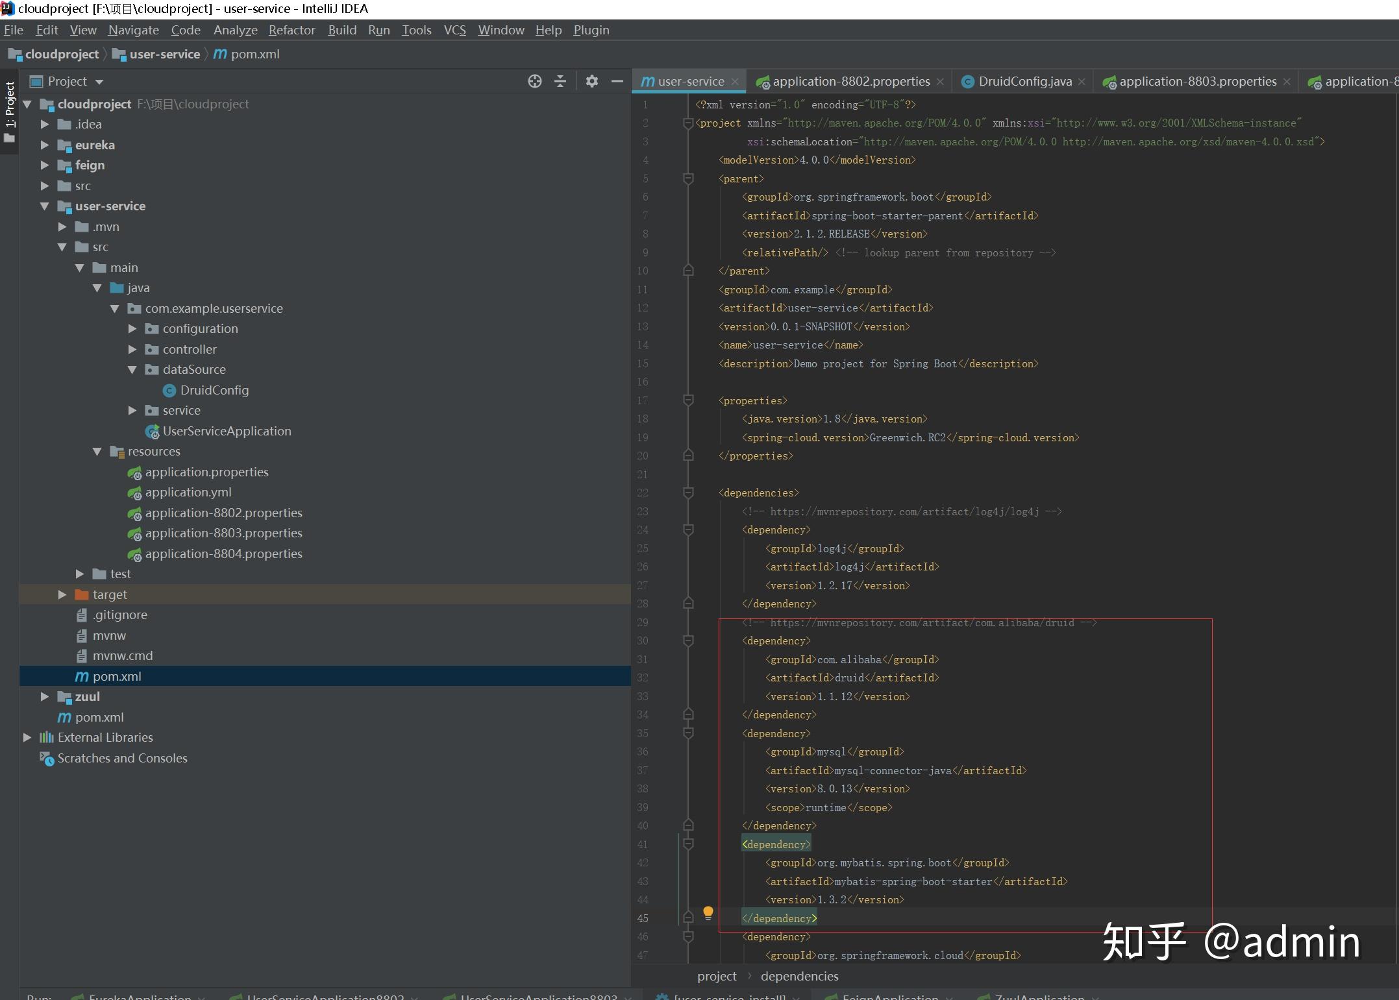
Task: Click the UserServiceApplication run class icon
Action: pyautogui.click(x=153, y=432)
